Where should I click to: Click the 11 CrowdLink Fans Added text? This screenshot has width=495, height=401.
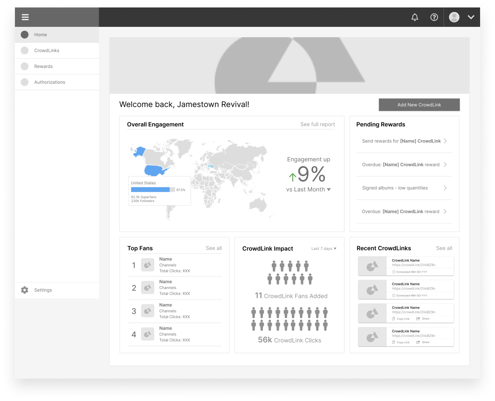(x=291, y=296)
